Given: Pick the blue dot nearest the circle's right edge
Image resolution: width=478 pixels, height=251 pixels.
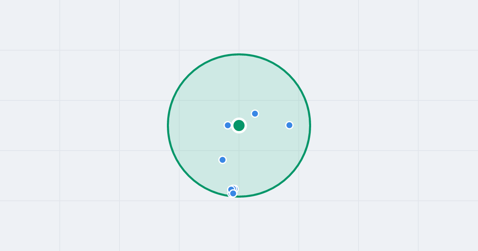Looking at the screenshot, I should pyautogui.click(x=290, y=125).
